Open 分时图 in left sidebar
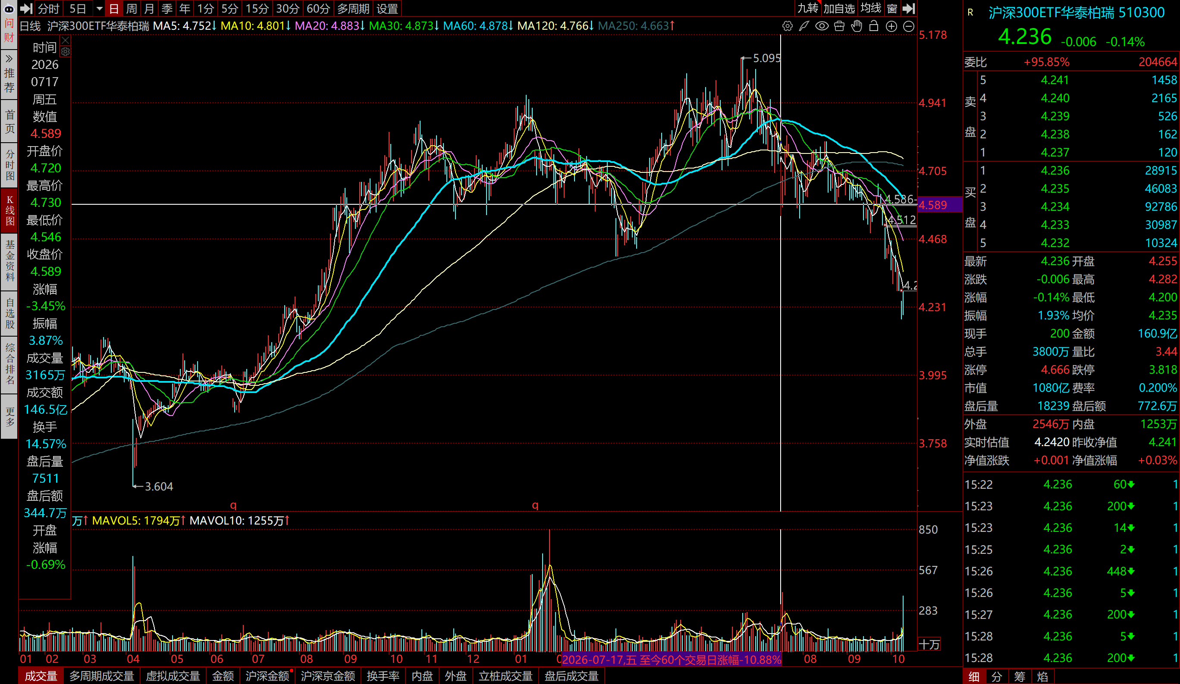 pos(9,165)
